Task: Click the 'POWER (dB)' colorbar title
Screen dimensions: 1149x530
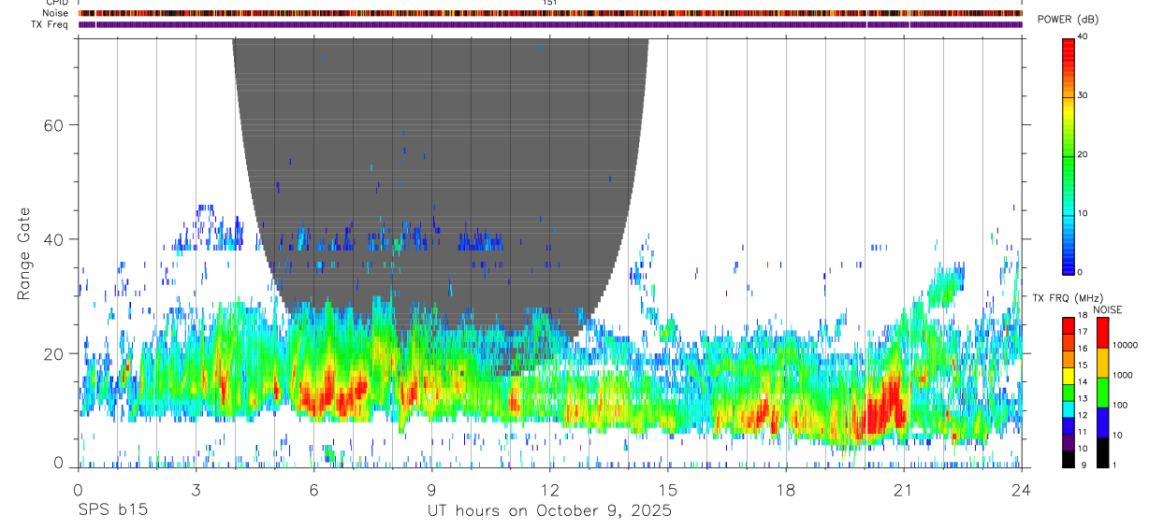Action: click(x=1068, y=20)
